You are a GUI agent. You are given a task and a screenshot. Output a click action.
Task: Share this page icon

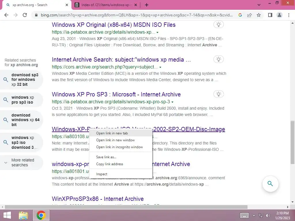(249, 15)
